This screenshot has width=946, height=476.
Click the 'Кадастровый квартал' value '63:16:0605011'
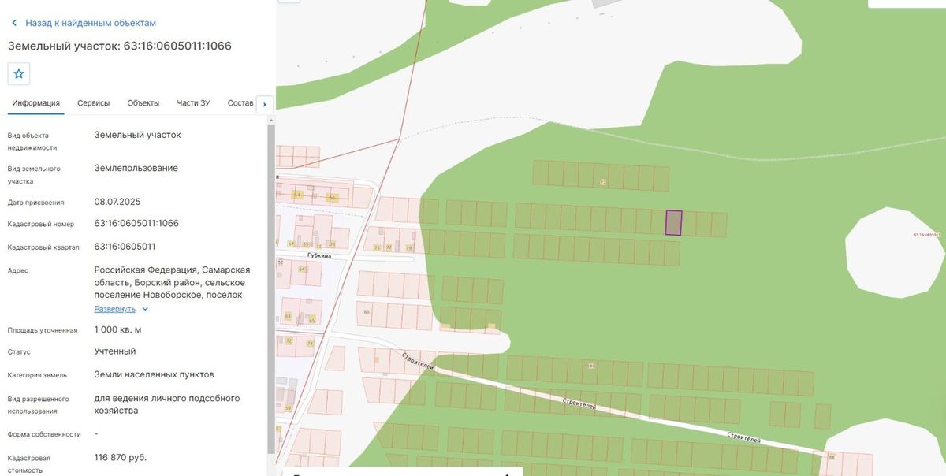pos(125,247)
